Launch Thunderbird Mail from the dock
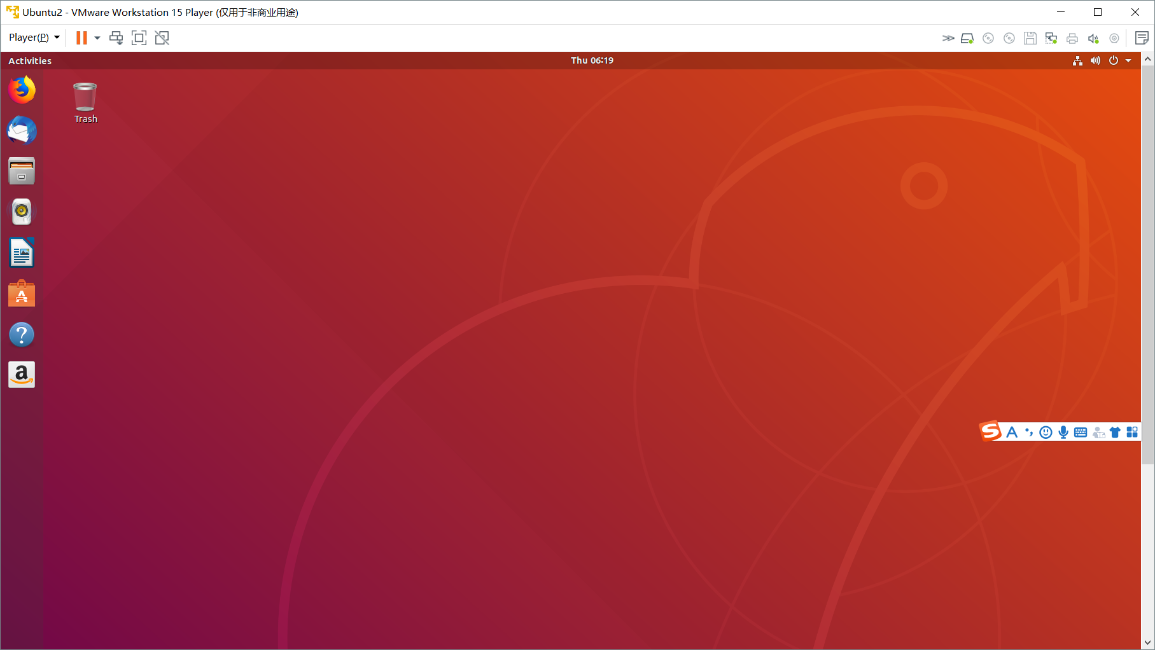This screenshot has width=1155, height=650. (22, 130)
